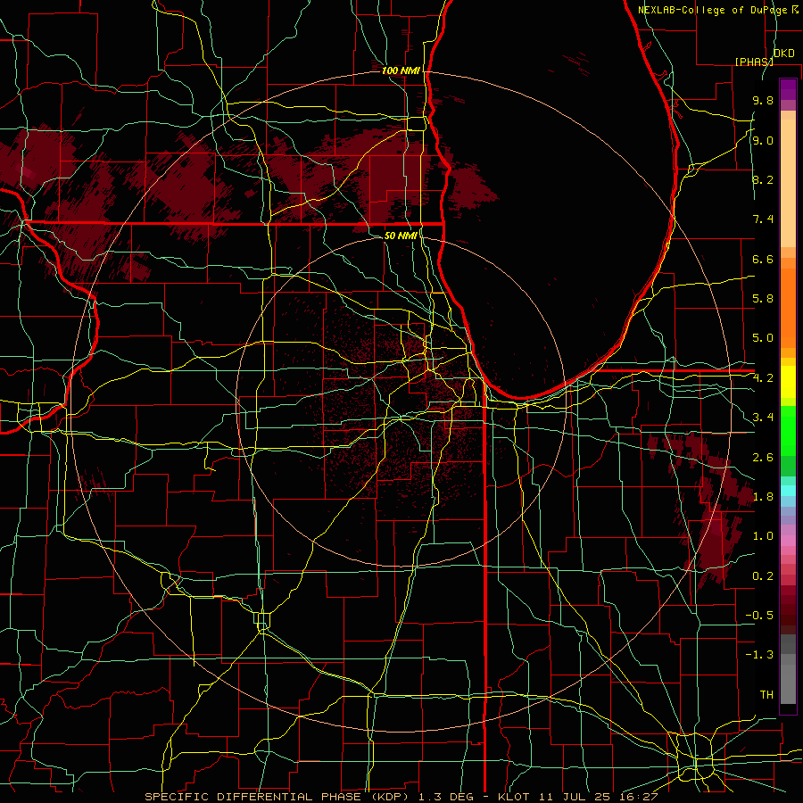Click the 9.0 value on color scale
This screenshot has height=803, width=803.
tap(763, 140)
